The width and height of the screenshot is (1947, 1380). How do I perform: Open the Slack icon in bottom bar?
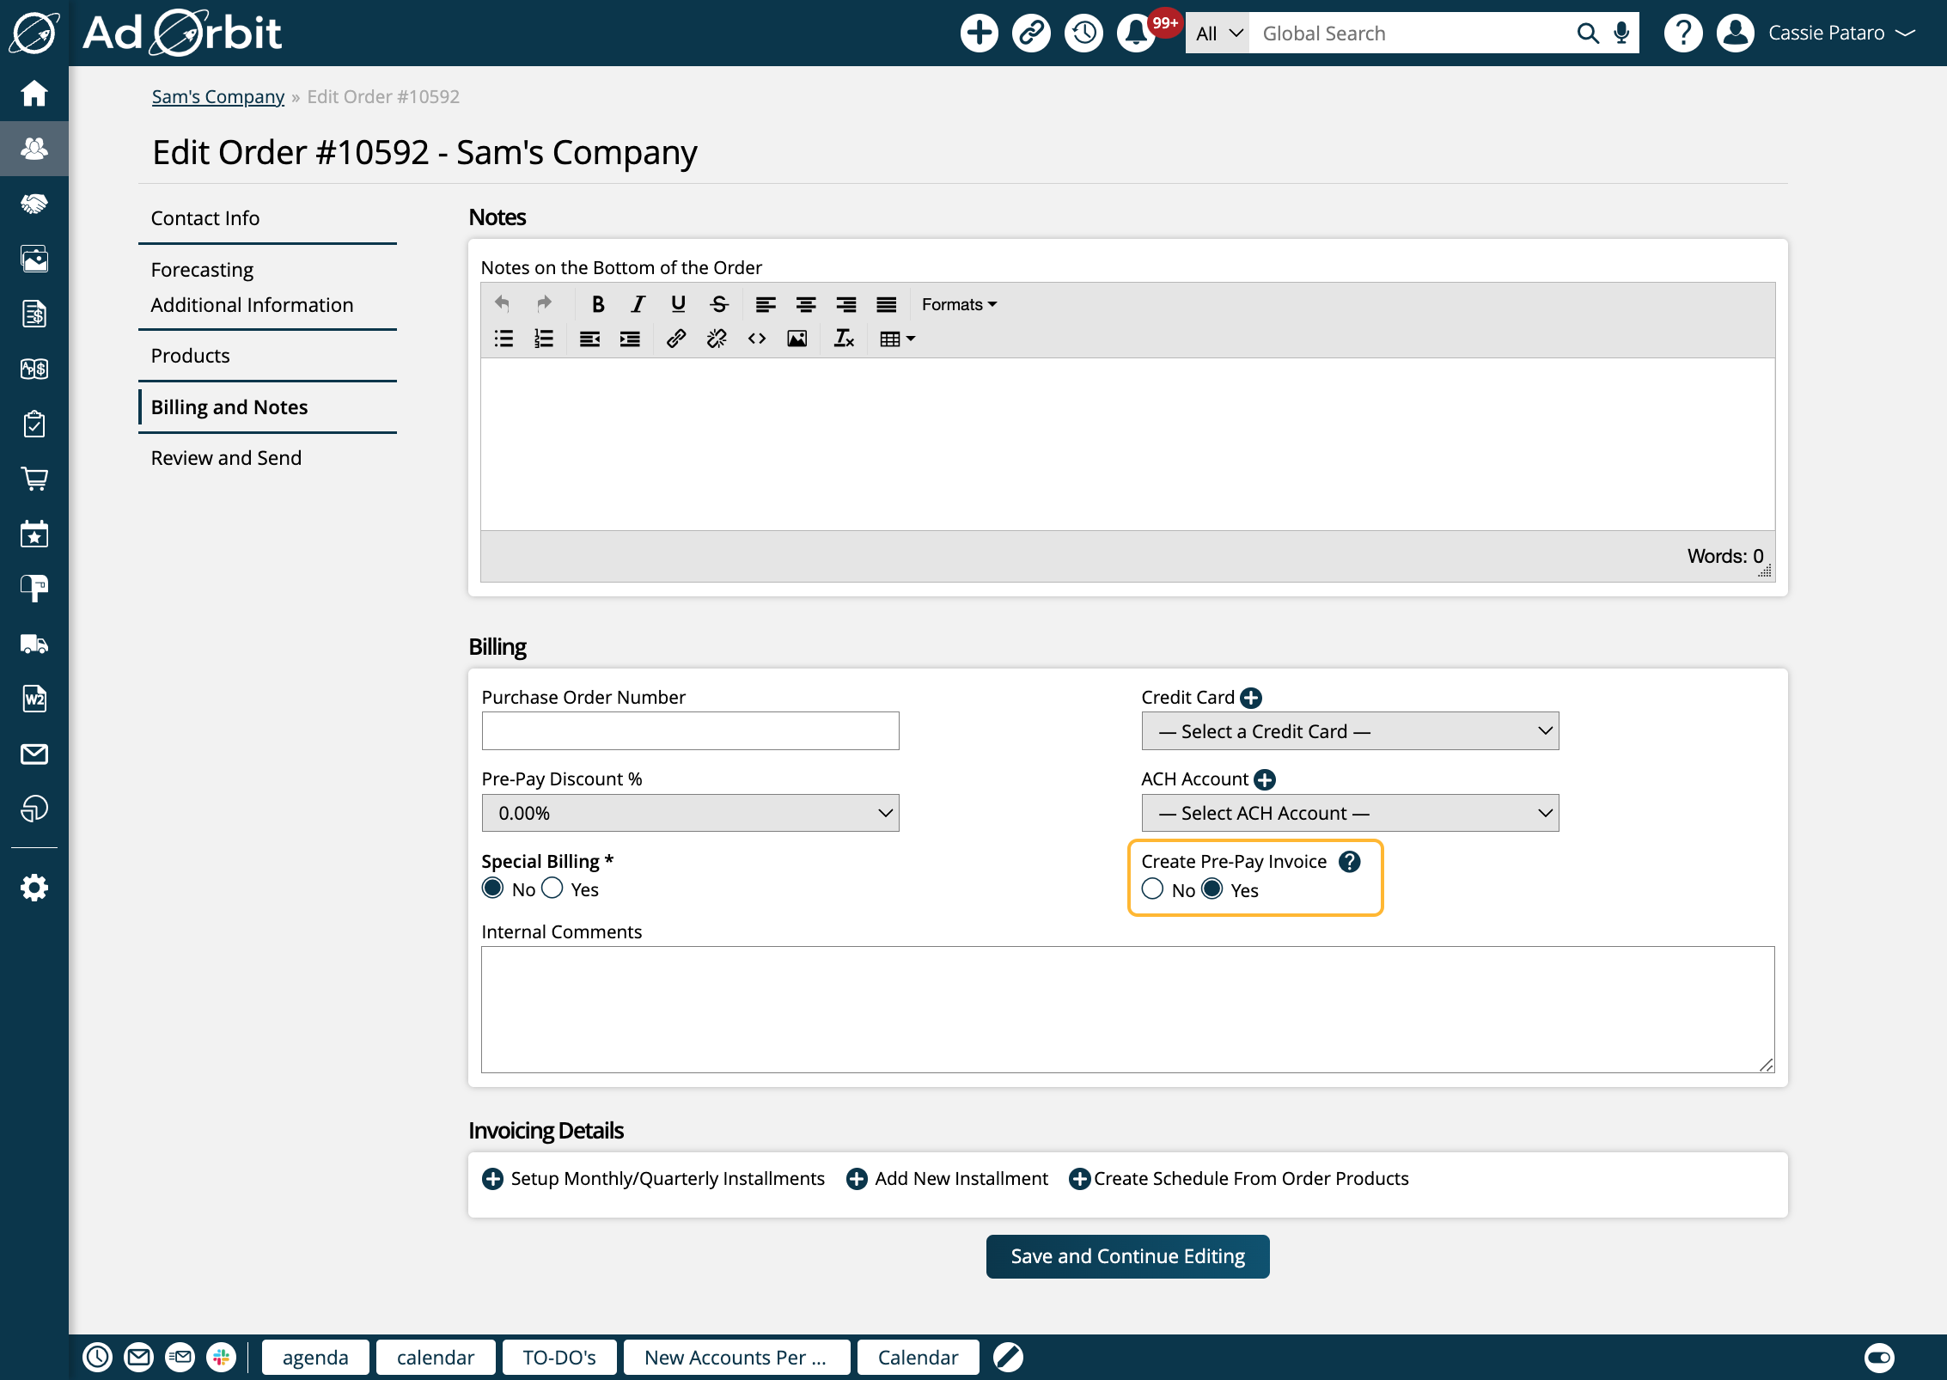coord(221,1357)
